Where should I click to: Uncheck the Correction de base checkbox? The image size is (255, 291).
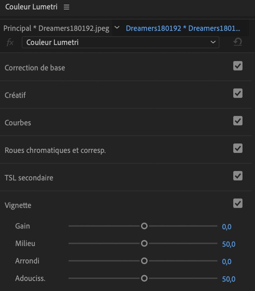[238, 66]
